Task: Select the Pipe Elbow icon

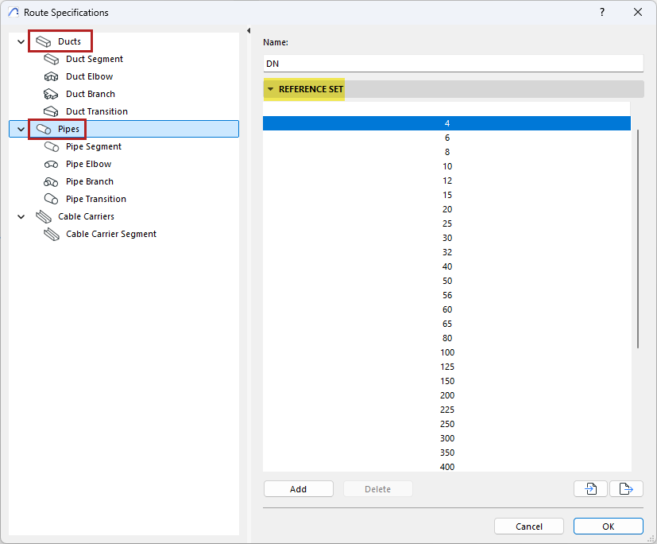Action: [51, 165]
